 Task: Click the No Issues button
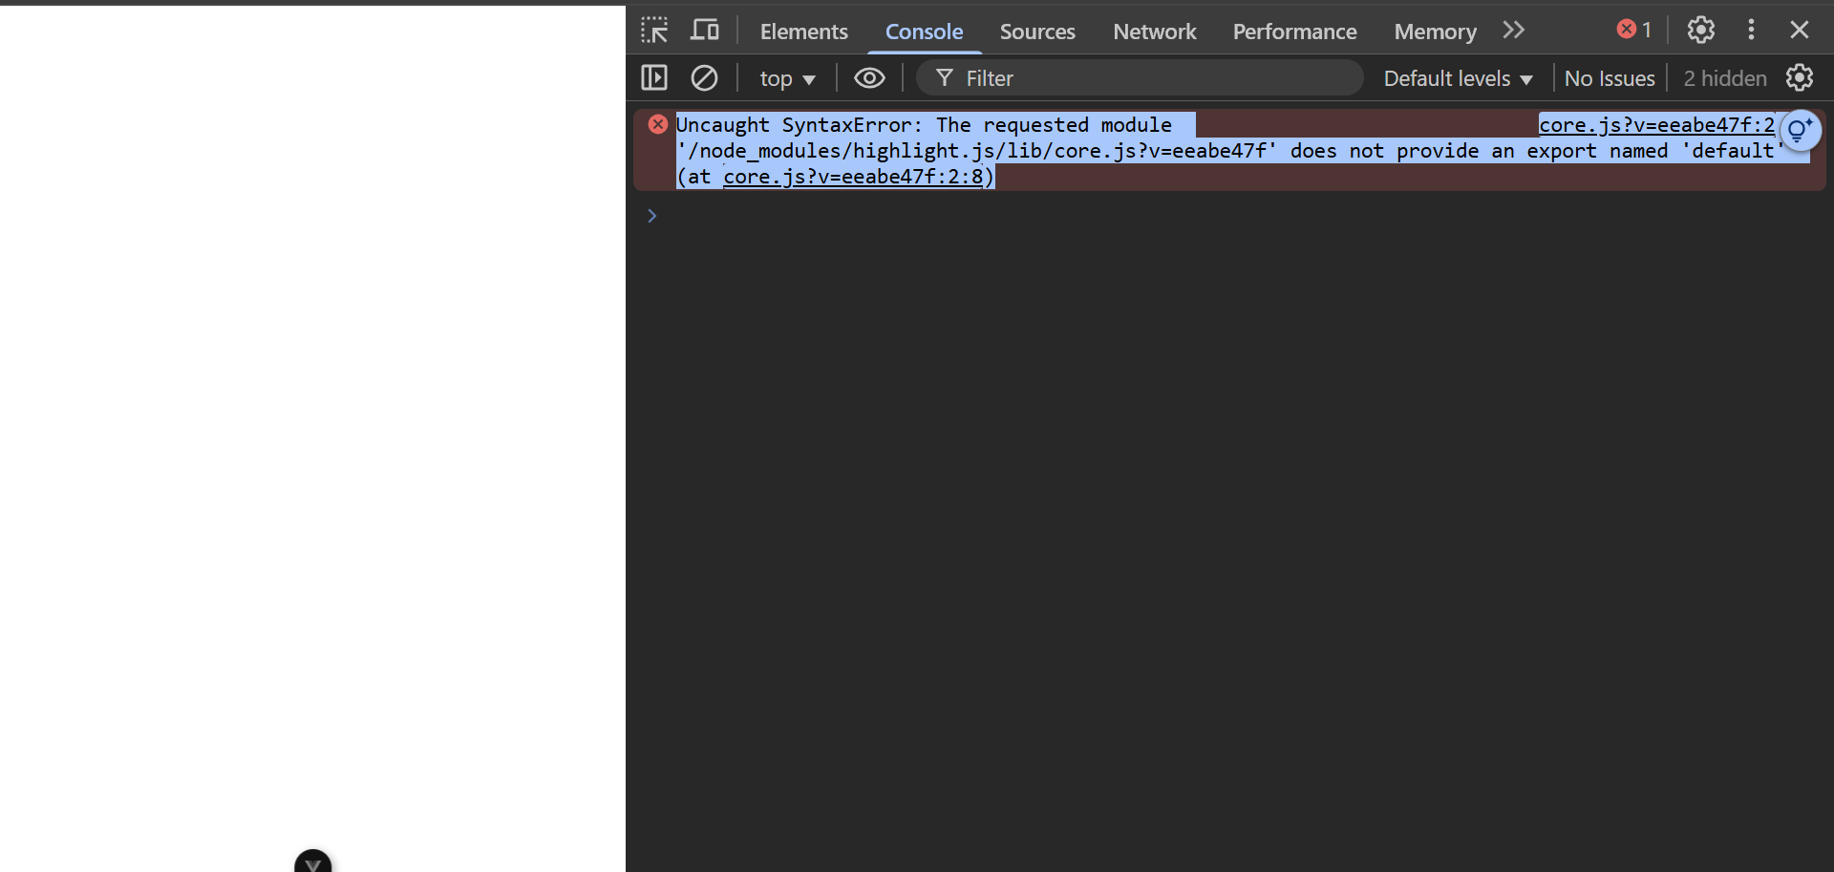[1610, 78]
